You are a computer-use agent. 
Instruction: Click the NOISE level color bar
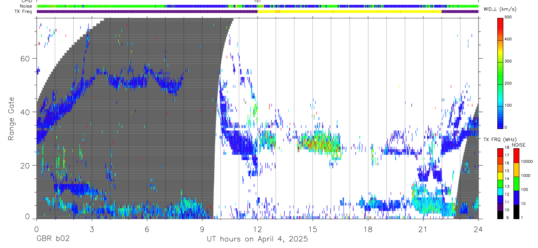pos(516,183)
